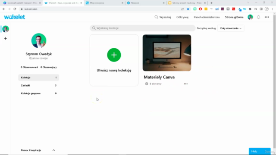Open the three-dot menu in top navigation
This screenshot has height=155, width=276.
(267, 17)
